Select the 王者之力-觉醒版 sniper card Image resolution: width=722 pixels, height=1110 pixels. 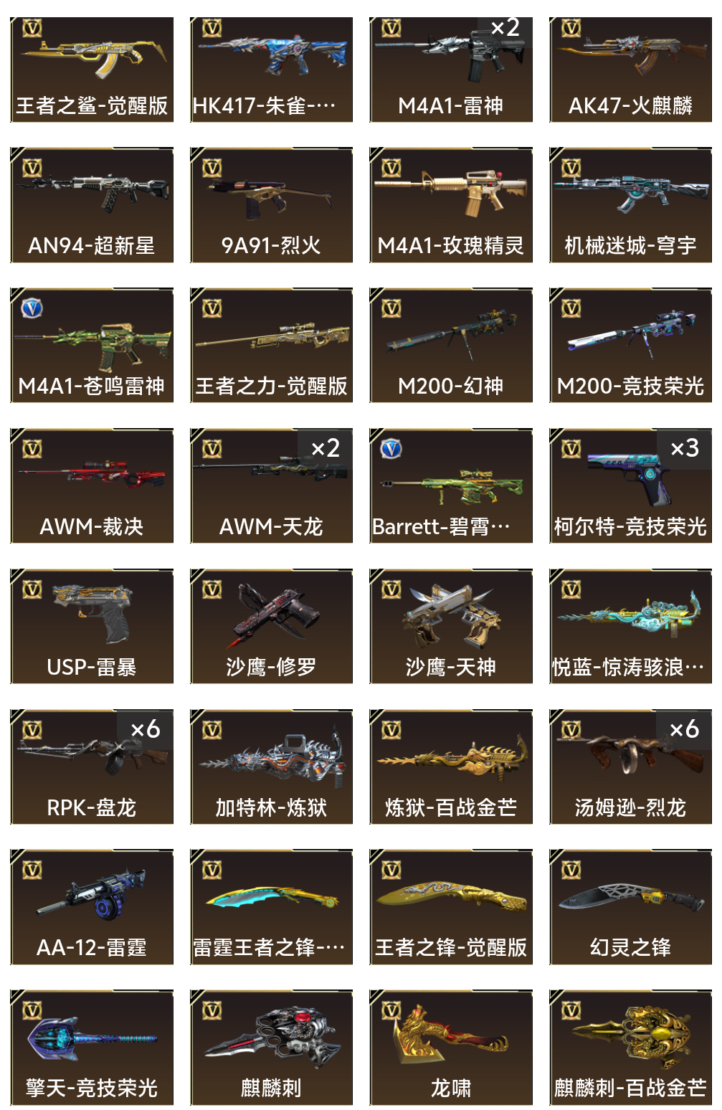(272, 345)
